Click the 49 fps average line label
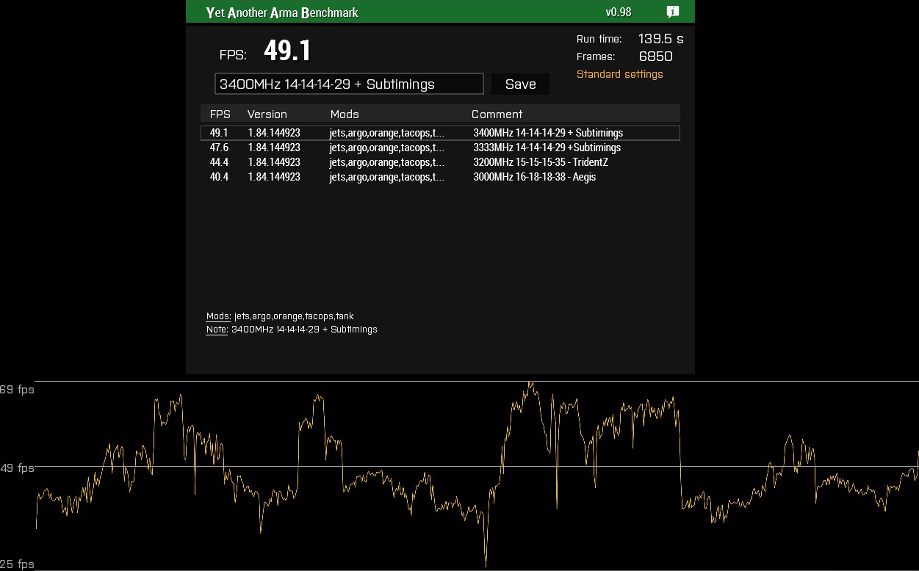The image size is (919, 571). [x=17, y=468]
